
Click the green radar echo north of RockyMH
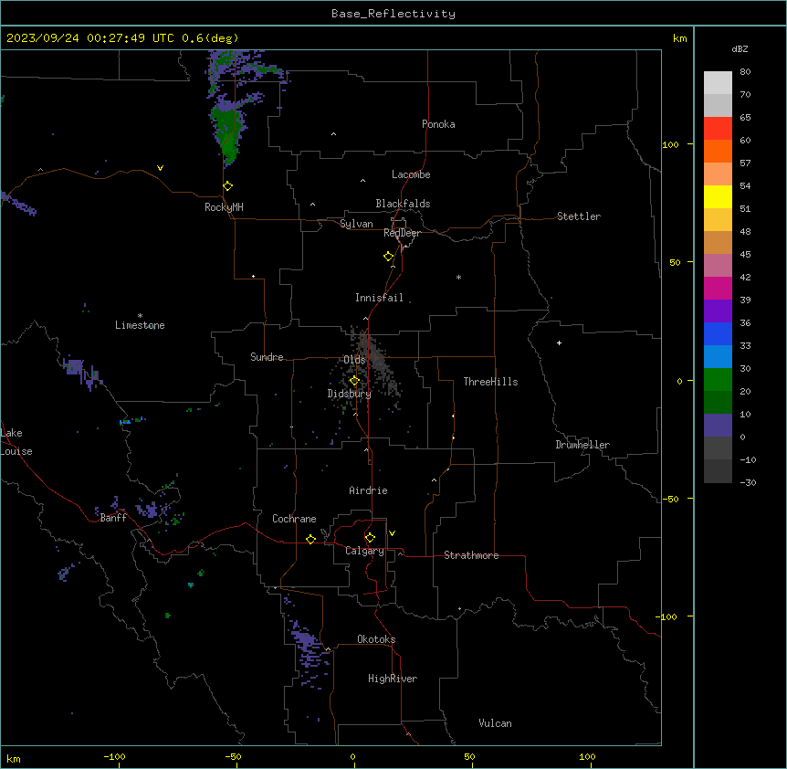(x=228, y=133)
